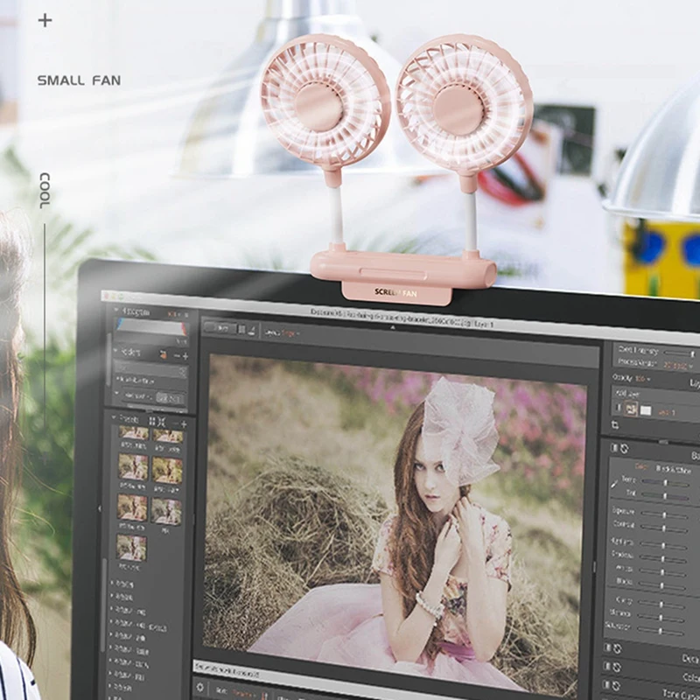
Task: Select the Color tab in Basic panel
Action: coord(640,466)
